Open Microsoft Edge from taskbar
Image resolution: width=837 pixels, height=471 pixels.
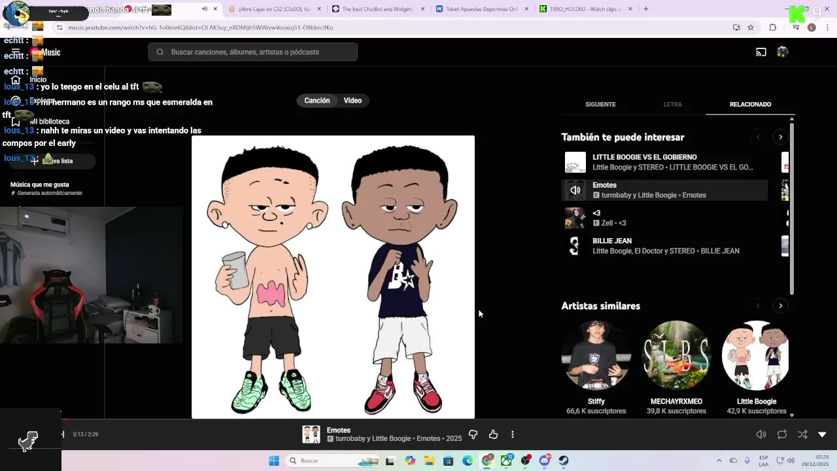468,461
